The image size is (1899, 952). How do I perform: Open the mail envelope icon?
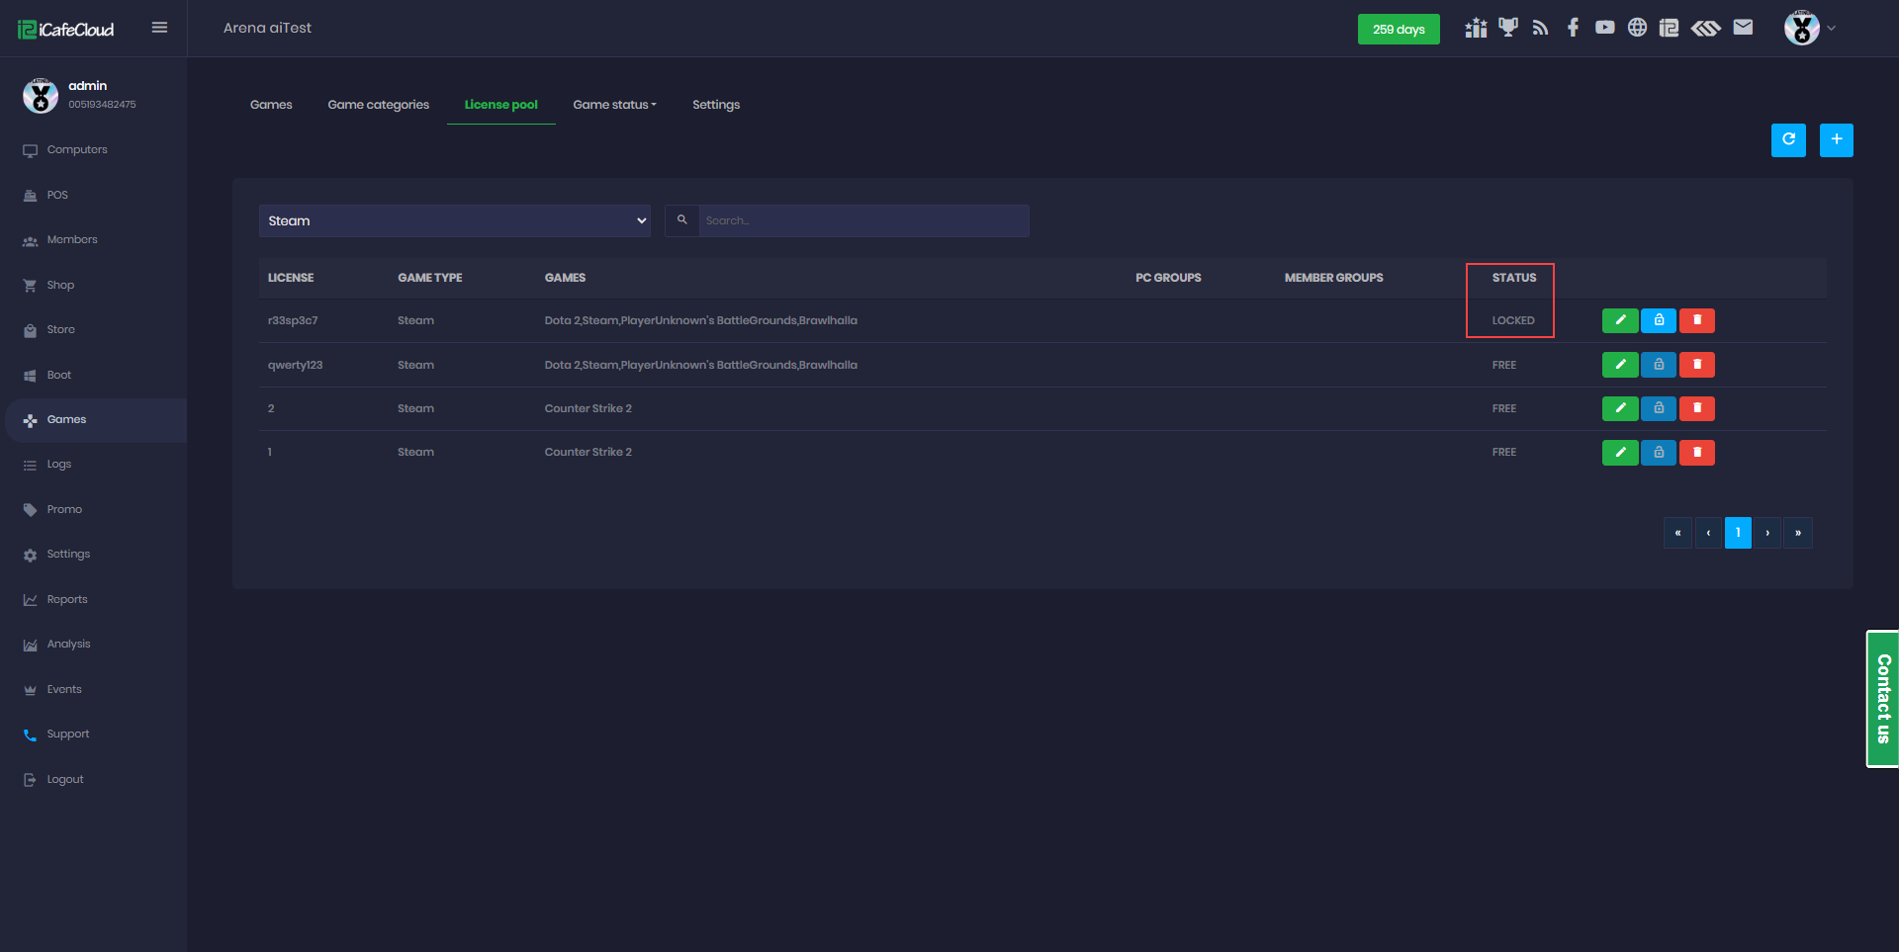click(x=1744, y=28)
